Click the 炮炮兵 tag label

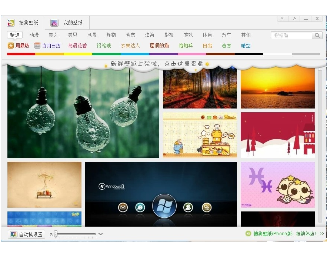[x=185, y=46]
